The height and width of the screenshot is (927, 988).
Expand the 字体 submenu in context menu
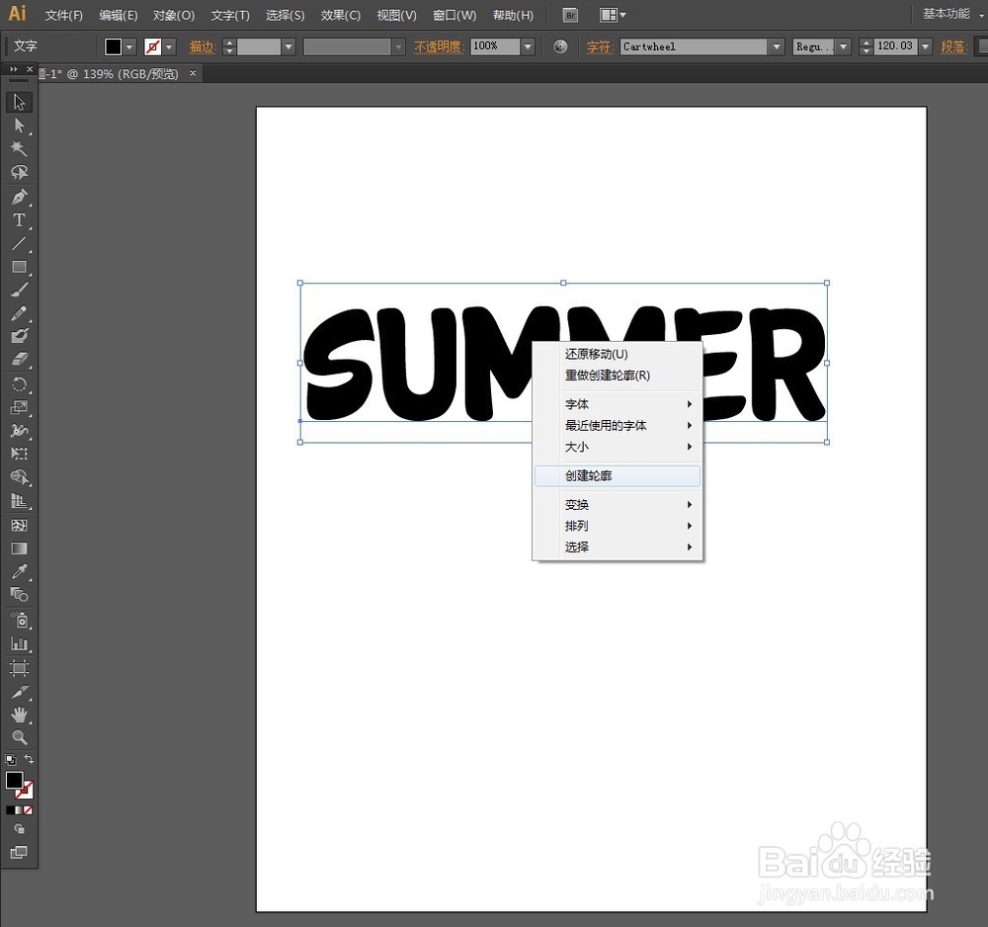(617, 404)
